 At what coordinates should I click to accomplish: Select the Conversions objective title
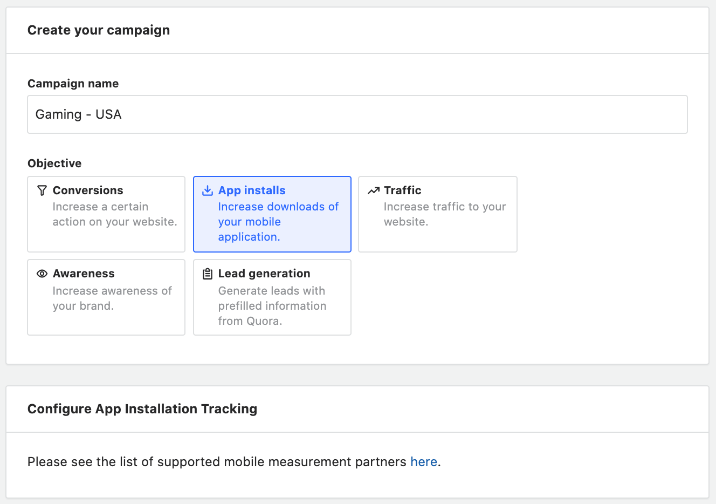(88, 190)
